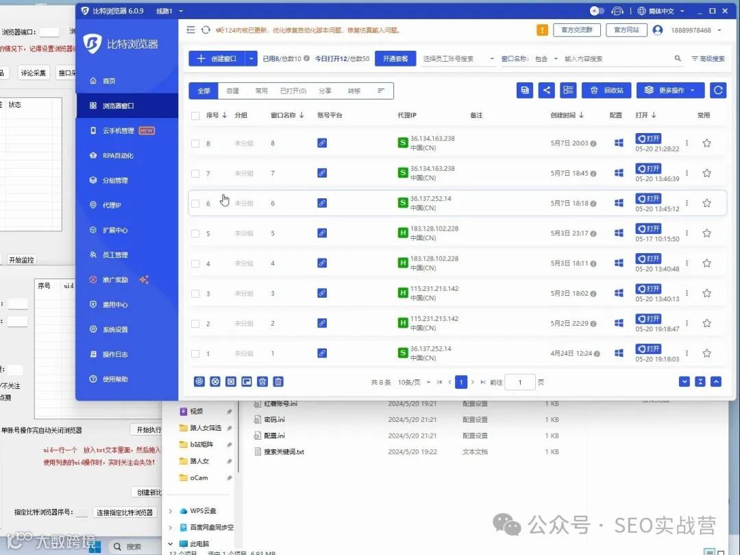
Task: Click the scroll-to-bottom arrow button
Action: pyautogui.click(x=684, y=381)
